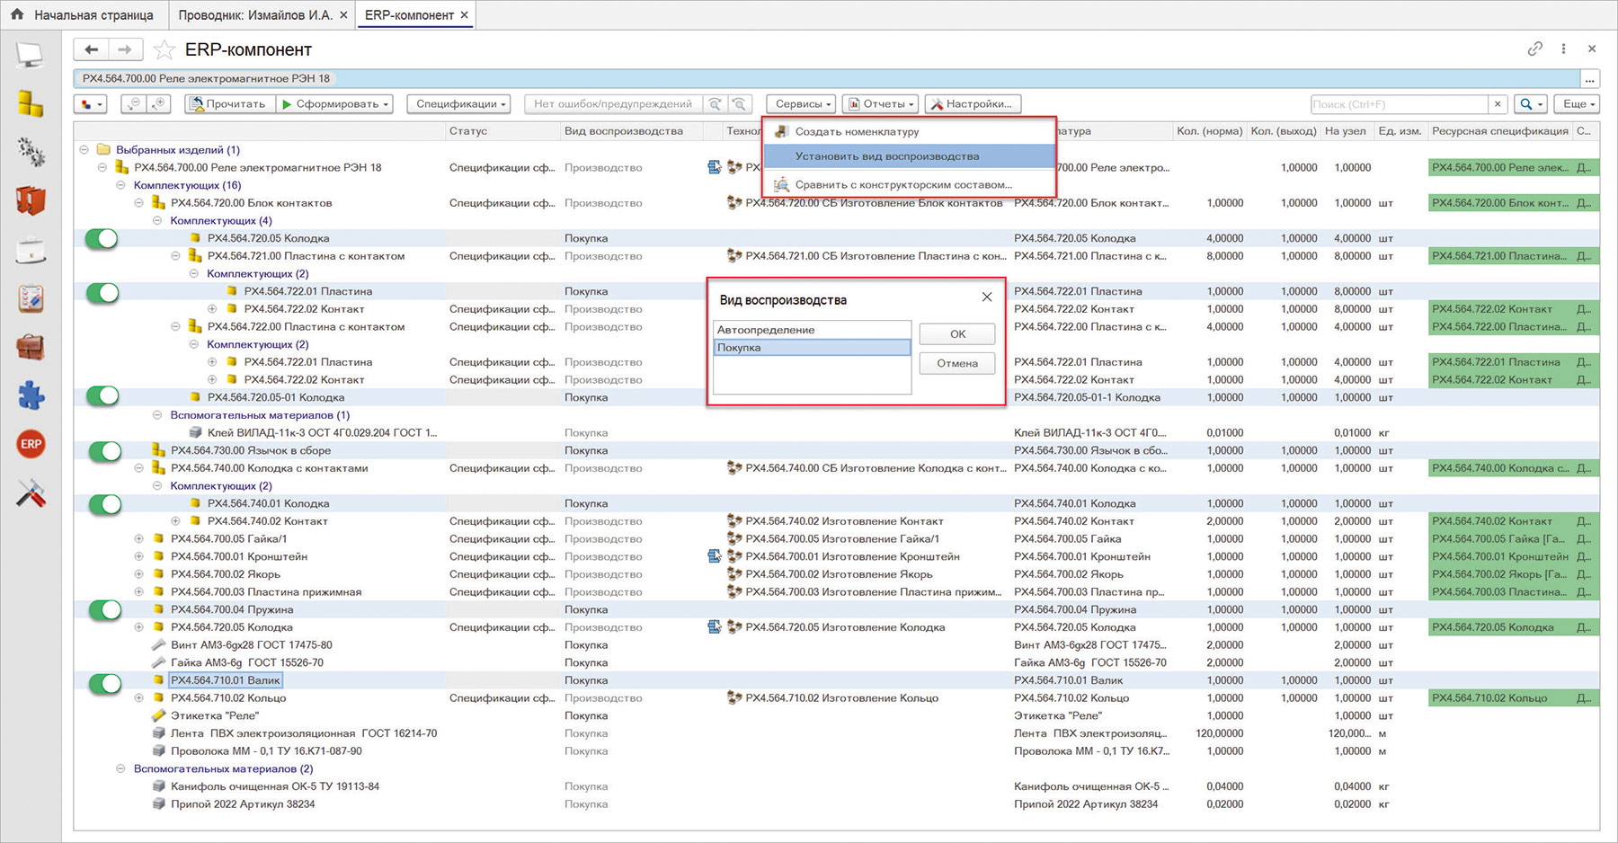Screen dimensions: 1618x843
Task: Click the find errors magnifier icon
Action: click(x=739, y=104)
